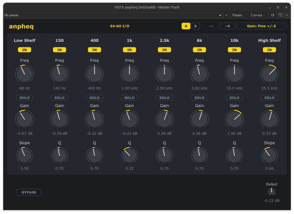Screen dimensions: 294x214
Task: Click the BYPASS button
Action: click(29, 192)
